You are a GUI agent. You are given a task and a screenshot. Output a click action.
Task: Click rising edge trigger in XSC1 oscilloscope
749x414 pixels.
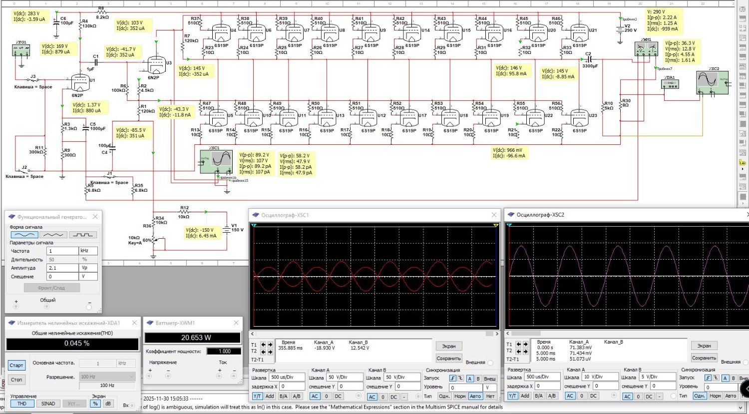point(453,379)
